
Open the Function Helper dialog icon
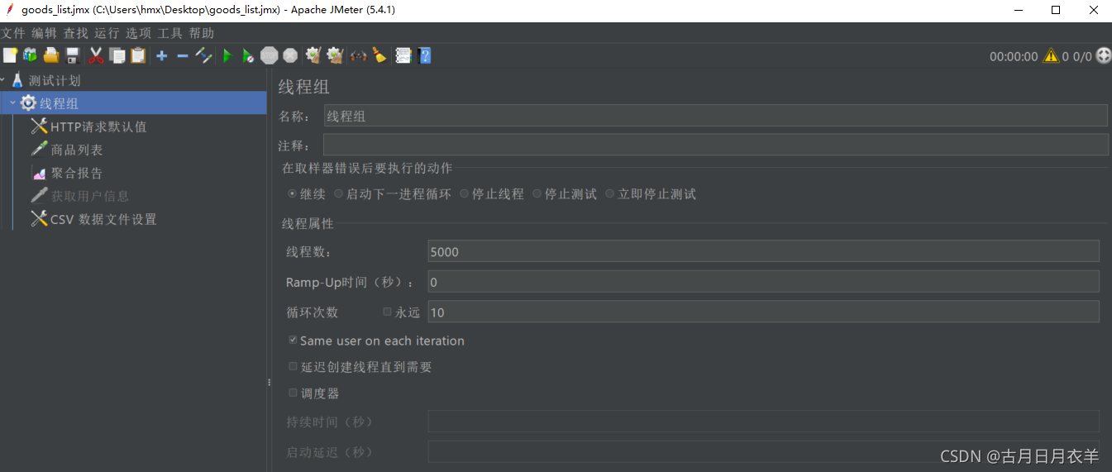pyautogui.click(x=403, y=55)
